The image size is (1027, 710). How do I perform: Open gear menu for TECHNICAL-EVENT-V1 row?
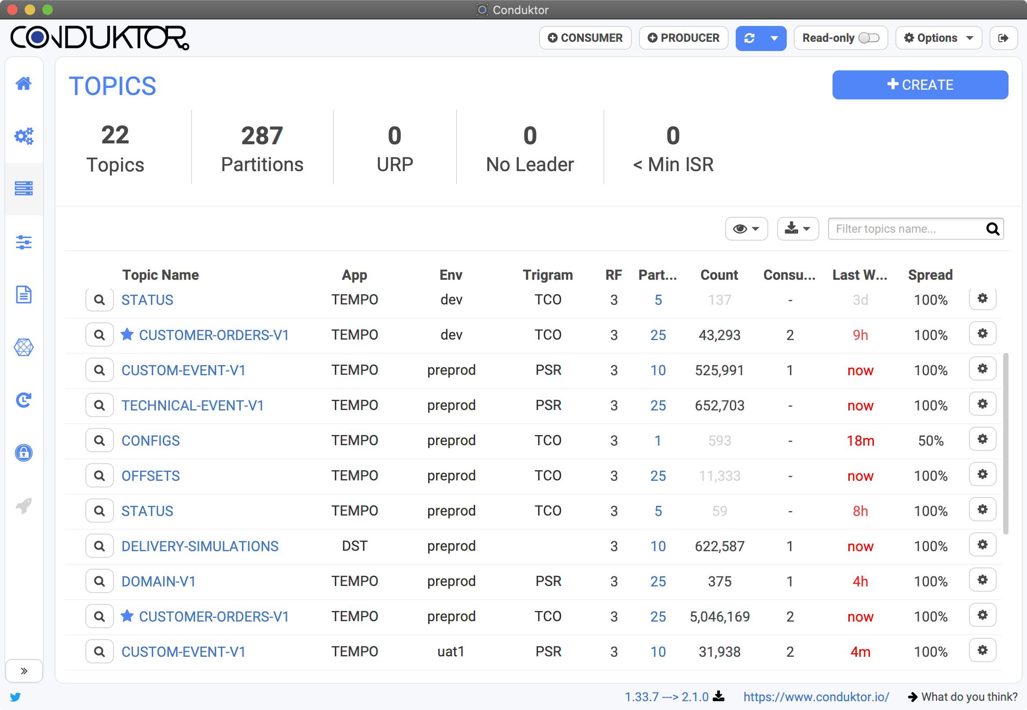tap(983, 404)
